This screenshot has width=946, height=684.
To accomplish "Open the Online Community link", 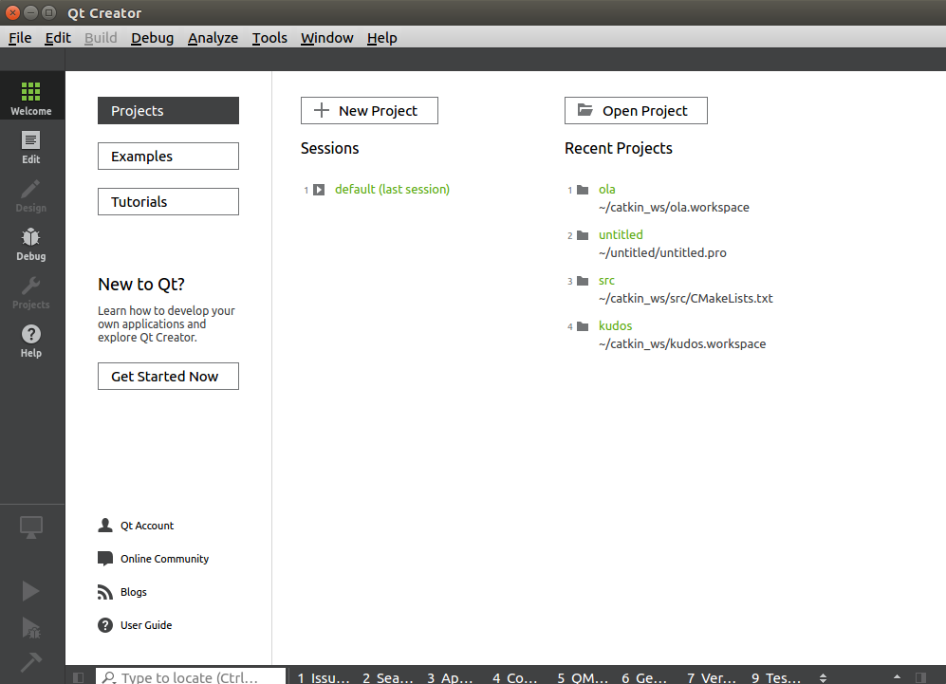I will pyautogui.click(x=165, y=559).
